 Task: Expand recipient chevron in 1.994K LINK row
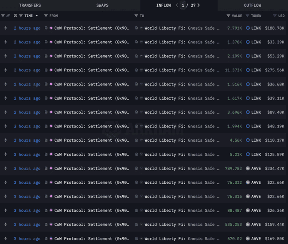coord(141,126)
